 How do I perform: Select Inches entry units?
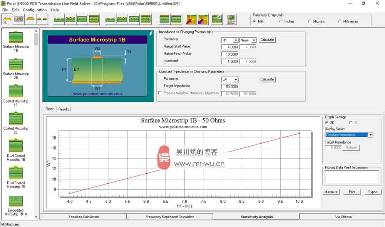[x=286, y=21]
